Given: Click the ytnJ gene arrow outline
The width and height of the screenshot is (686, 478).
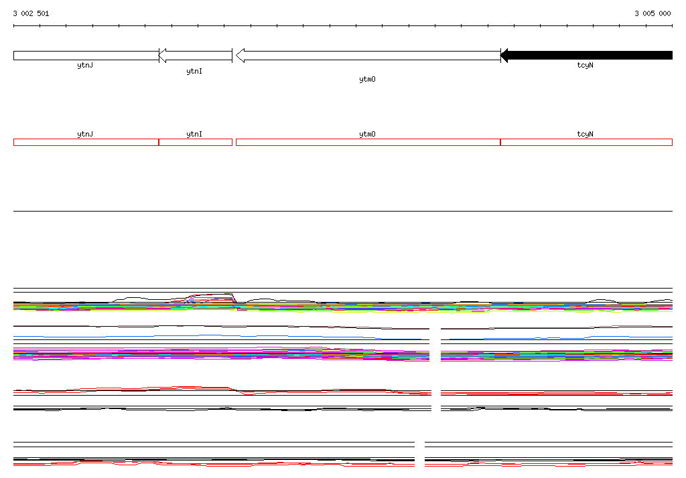Looking at the screenshot, I should pos(86,56).
